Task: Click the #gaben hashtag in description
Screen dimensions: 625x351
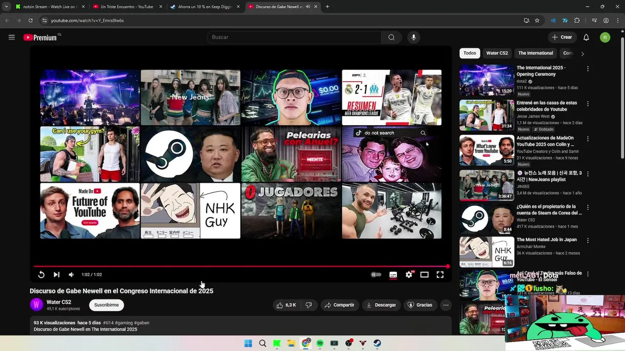Action: tap(142, 323)
